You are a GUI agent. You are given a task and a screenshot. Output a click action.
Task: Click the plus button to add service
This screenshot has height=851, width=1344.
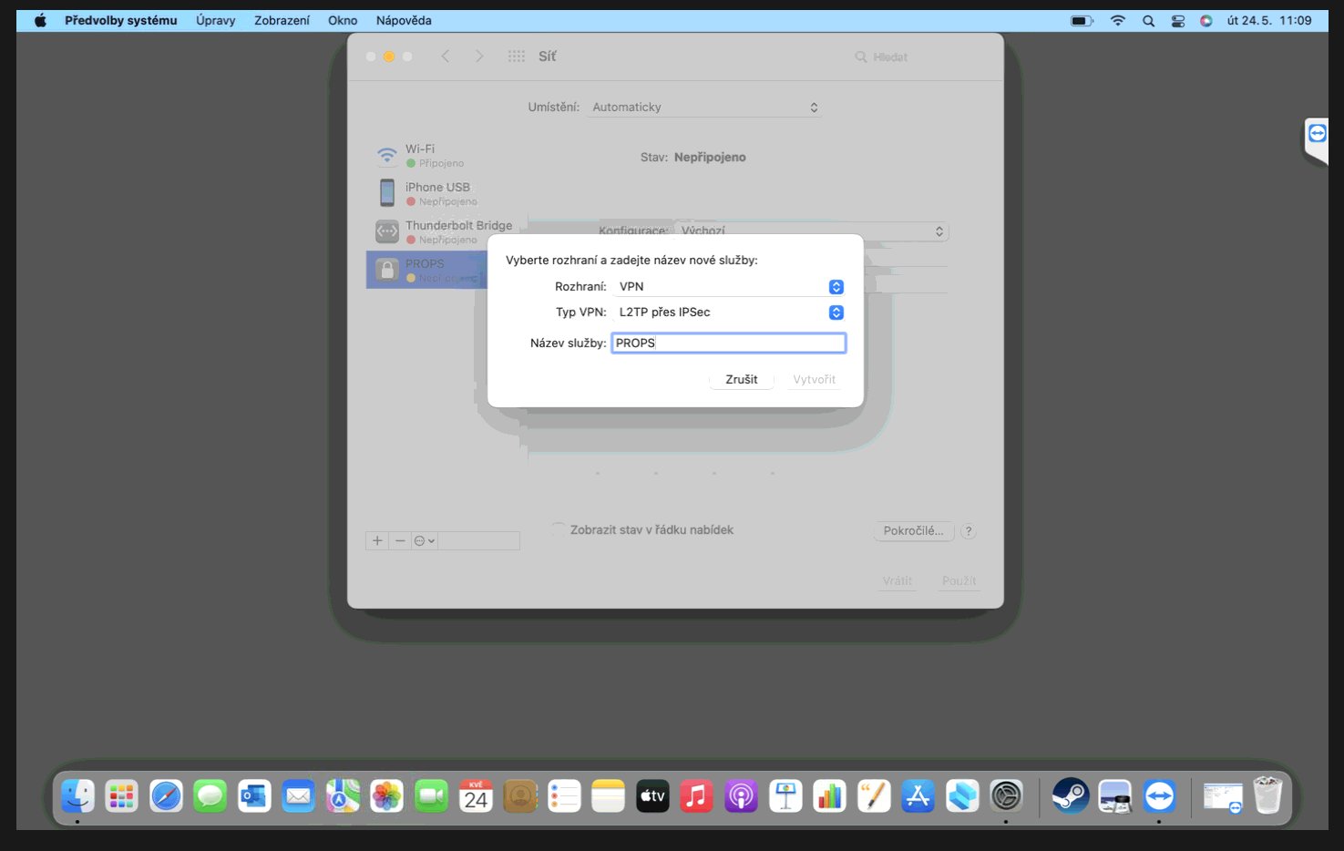[x=377, y=541]
